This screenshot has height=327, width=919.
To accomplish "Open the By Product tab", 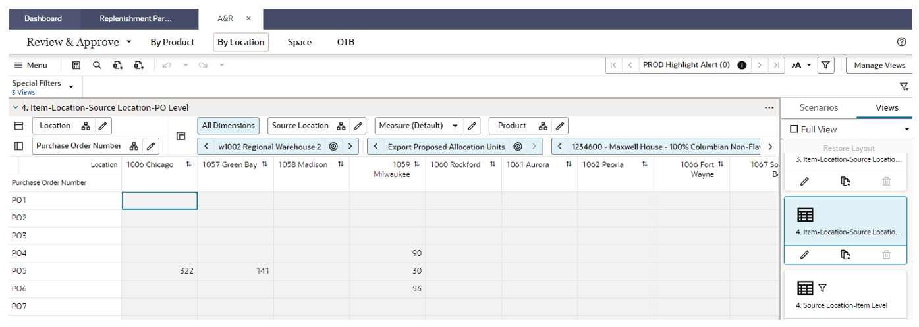I will [x=172, y=42].
